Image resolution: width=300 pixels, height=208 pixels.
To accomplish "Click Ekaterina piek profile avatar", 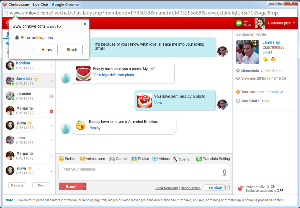I will pyautogui.click(x=260, y=23).
